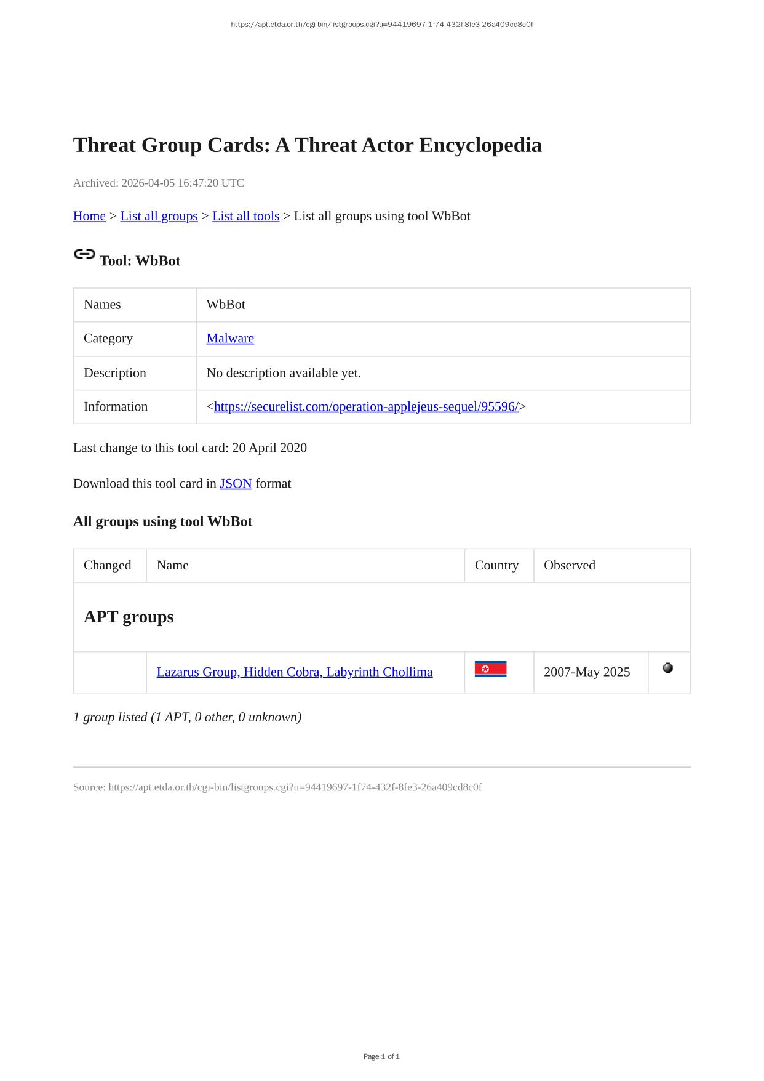Go to List all groups breadcrumb

pos(159,216)
